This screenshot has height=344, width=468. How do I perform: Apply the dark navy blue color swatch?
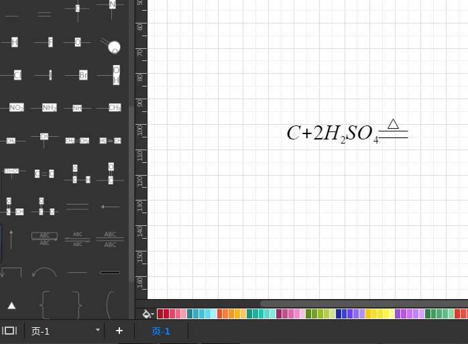(x=338, y=314)
